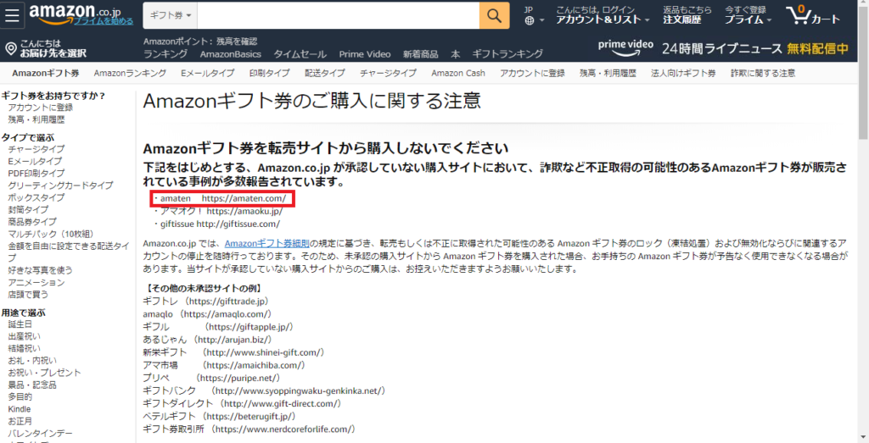Image resolution: width=869 pixels, height=443 pixels.
Task: Open ギフトランキング in navigation bar
Action: [507, 54]
